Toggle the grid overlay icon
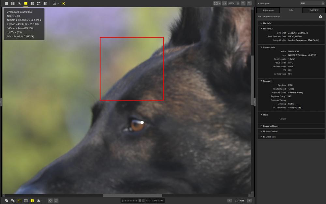The image size is (326, 204). tap(26, 200)
